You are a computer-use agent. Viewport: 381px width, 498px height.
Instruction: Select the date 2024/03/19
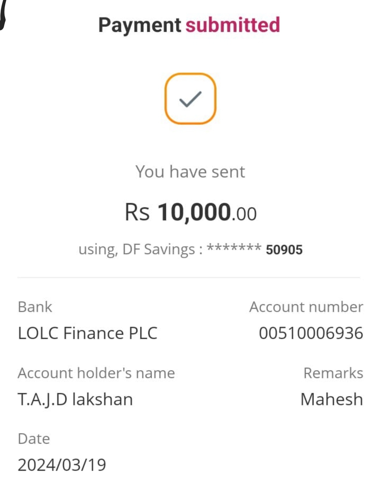(62, 465)
